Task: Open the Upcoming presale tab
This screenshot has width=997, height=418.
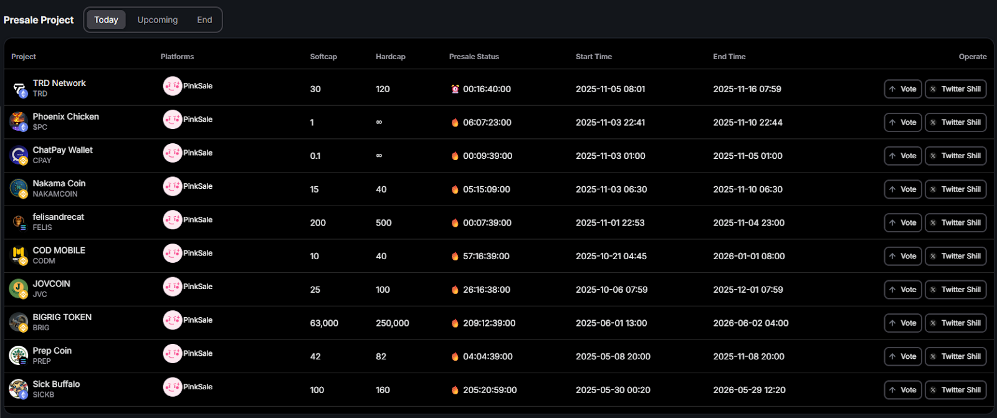Action: pos(158,20)
